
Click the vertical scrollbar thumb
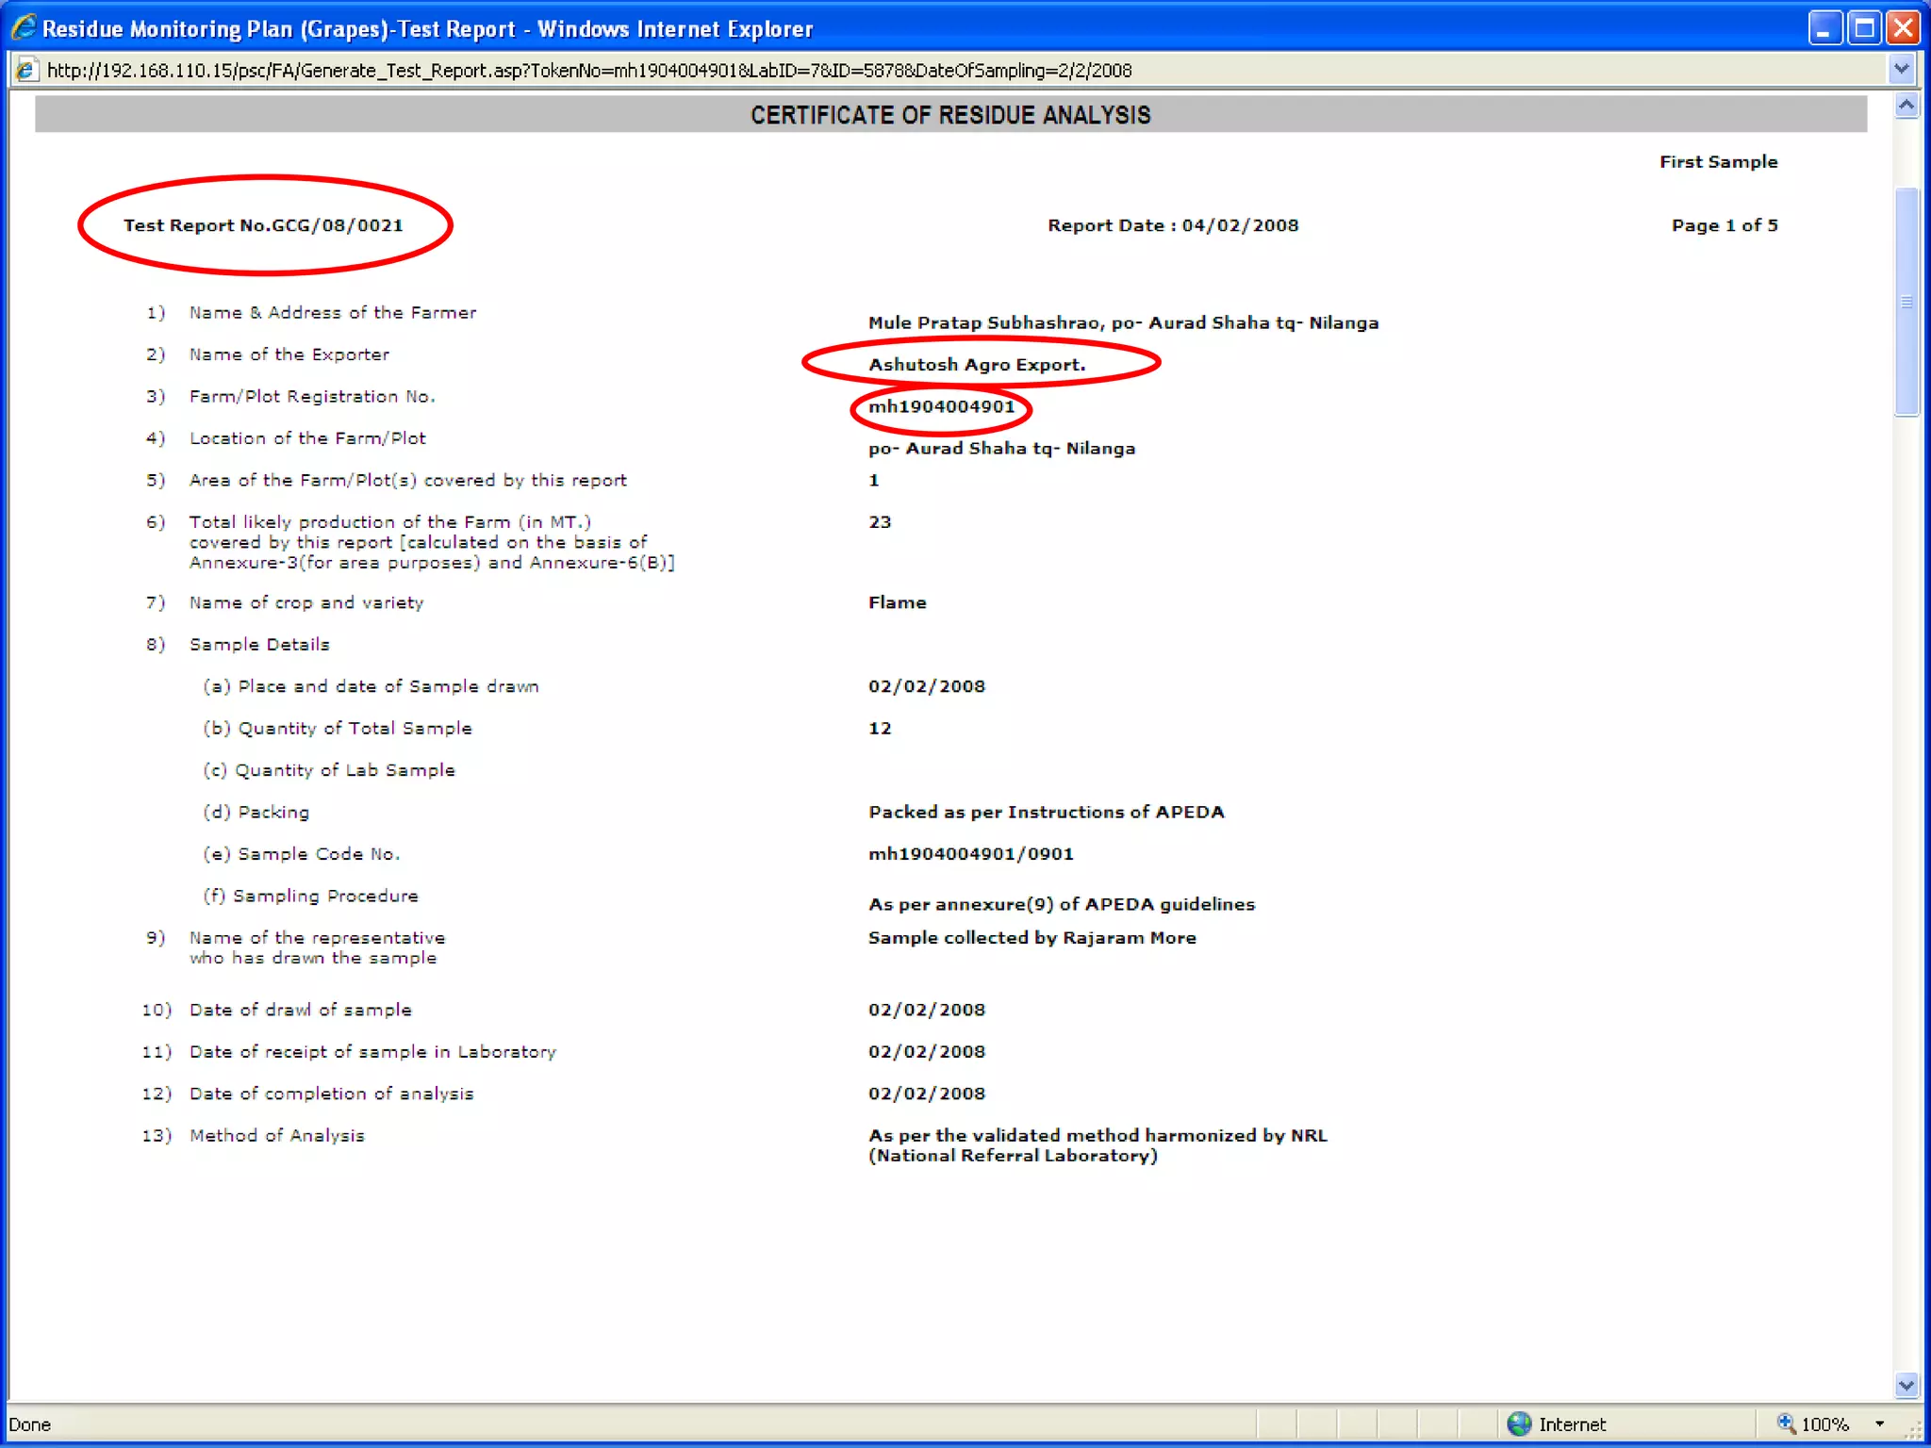1906,302
